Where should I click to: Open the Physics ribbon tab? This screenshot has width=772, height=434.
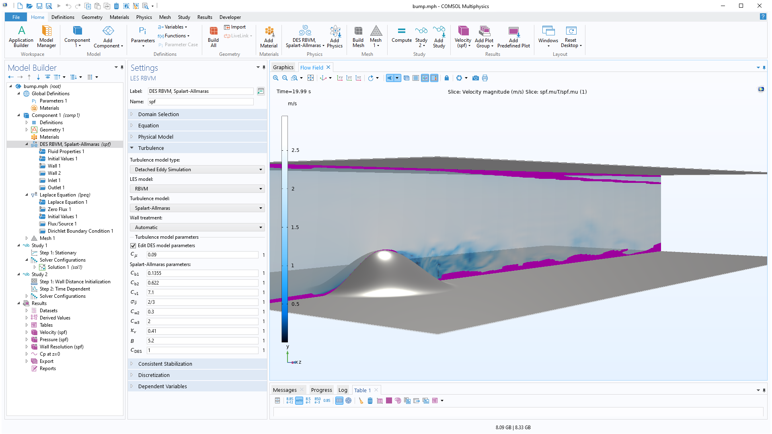coord(144,17)
